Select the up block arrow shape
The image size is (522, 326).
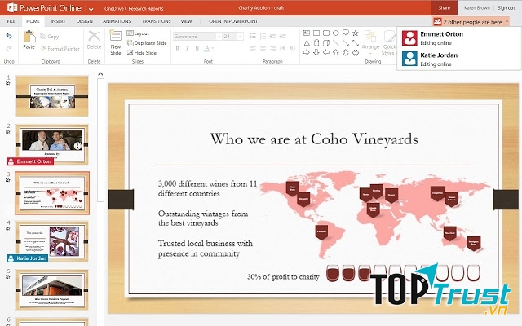coord(336,52)
